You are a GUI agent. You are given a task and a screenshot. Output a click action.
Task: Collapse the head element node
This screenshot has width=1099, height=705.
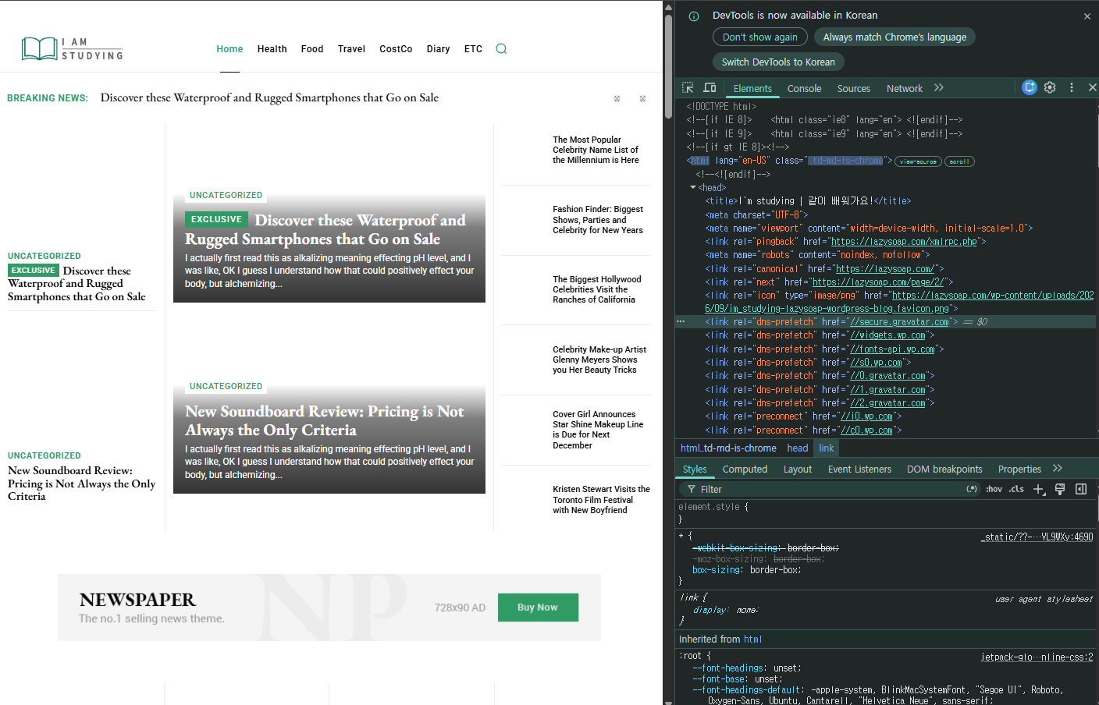click(693, 188)
